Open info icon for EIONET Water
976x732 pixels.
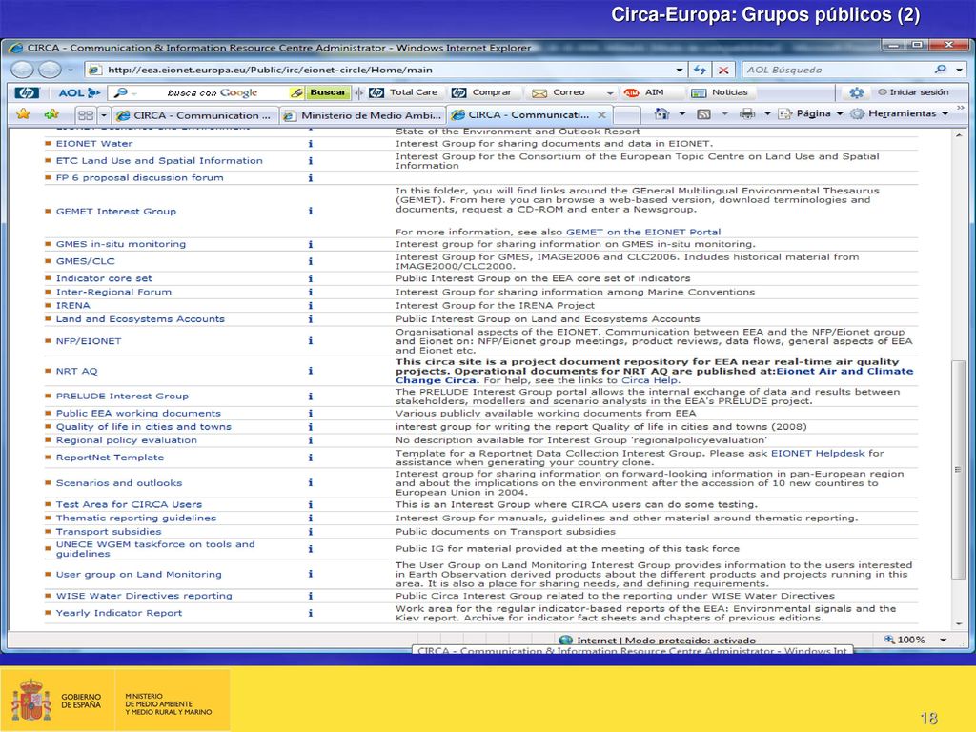[x=310, y=144]
